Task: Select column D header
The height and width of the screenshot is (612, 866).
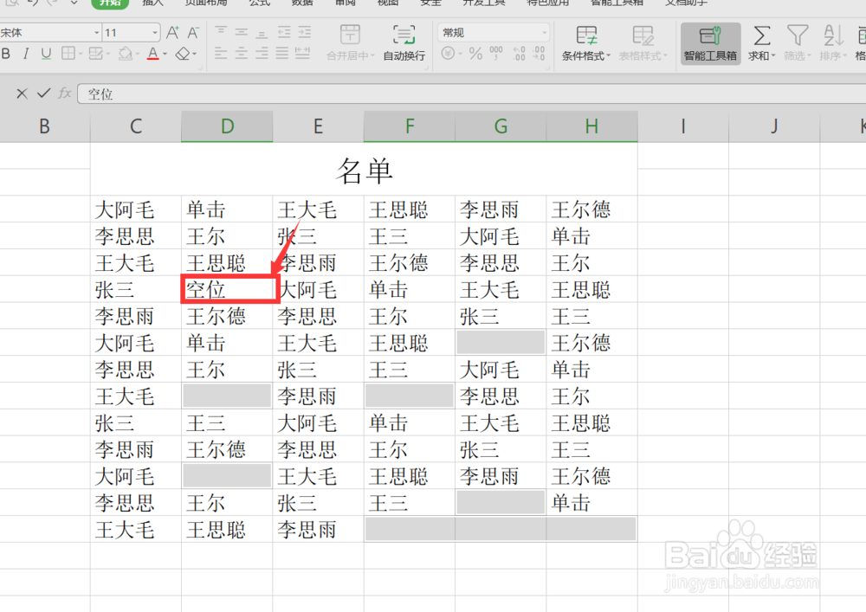Action: tap(227, 126)
